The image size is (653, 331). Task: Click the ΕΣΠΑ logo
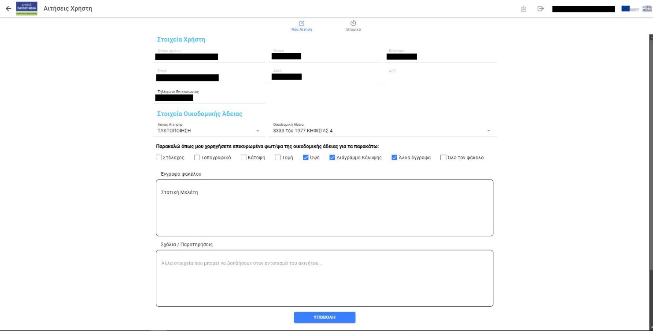[647, 9]
